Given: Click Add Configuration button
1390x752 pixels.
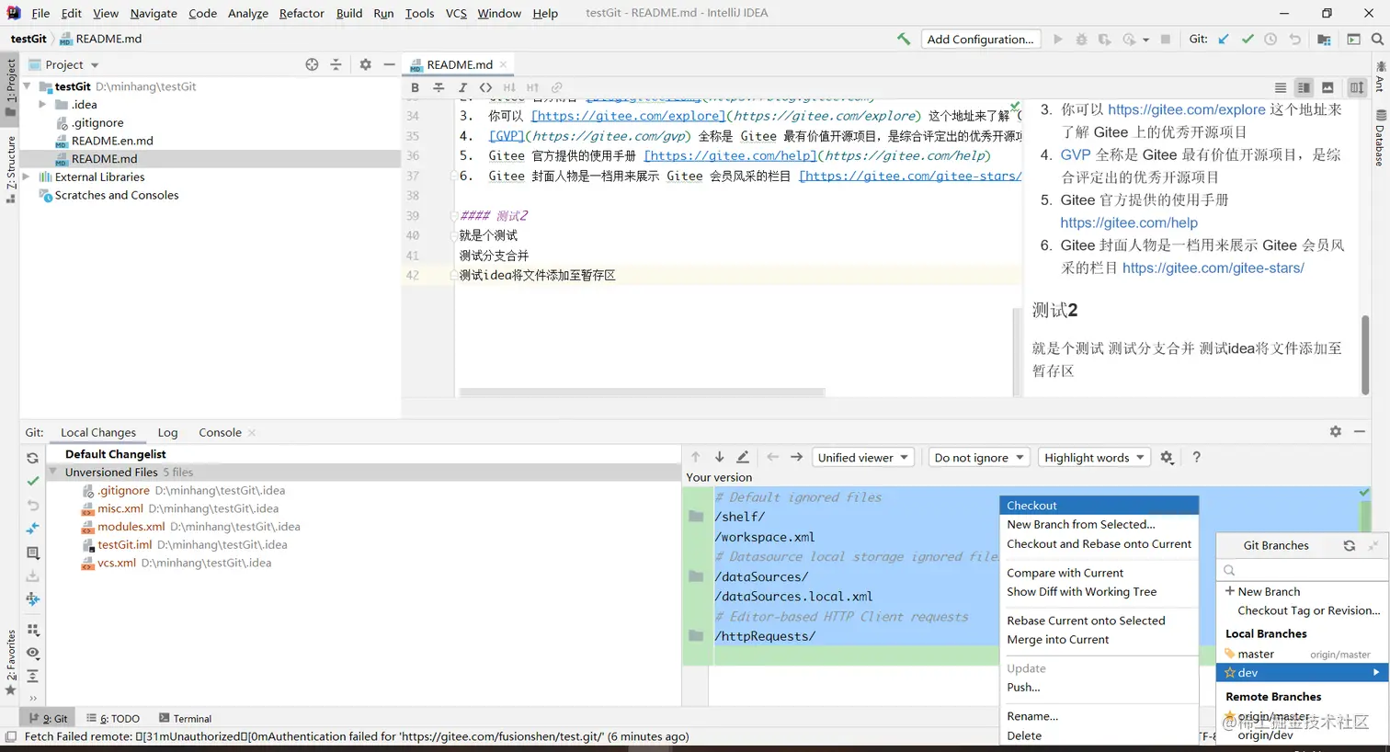Looking at the screenshot, I should point(980,39).
